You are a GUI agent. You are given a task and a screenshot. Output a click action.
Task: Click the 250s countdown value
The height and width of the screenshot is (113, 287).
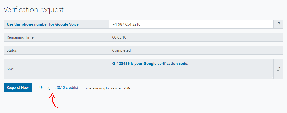point(127,88)
